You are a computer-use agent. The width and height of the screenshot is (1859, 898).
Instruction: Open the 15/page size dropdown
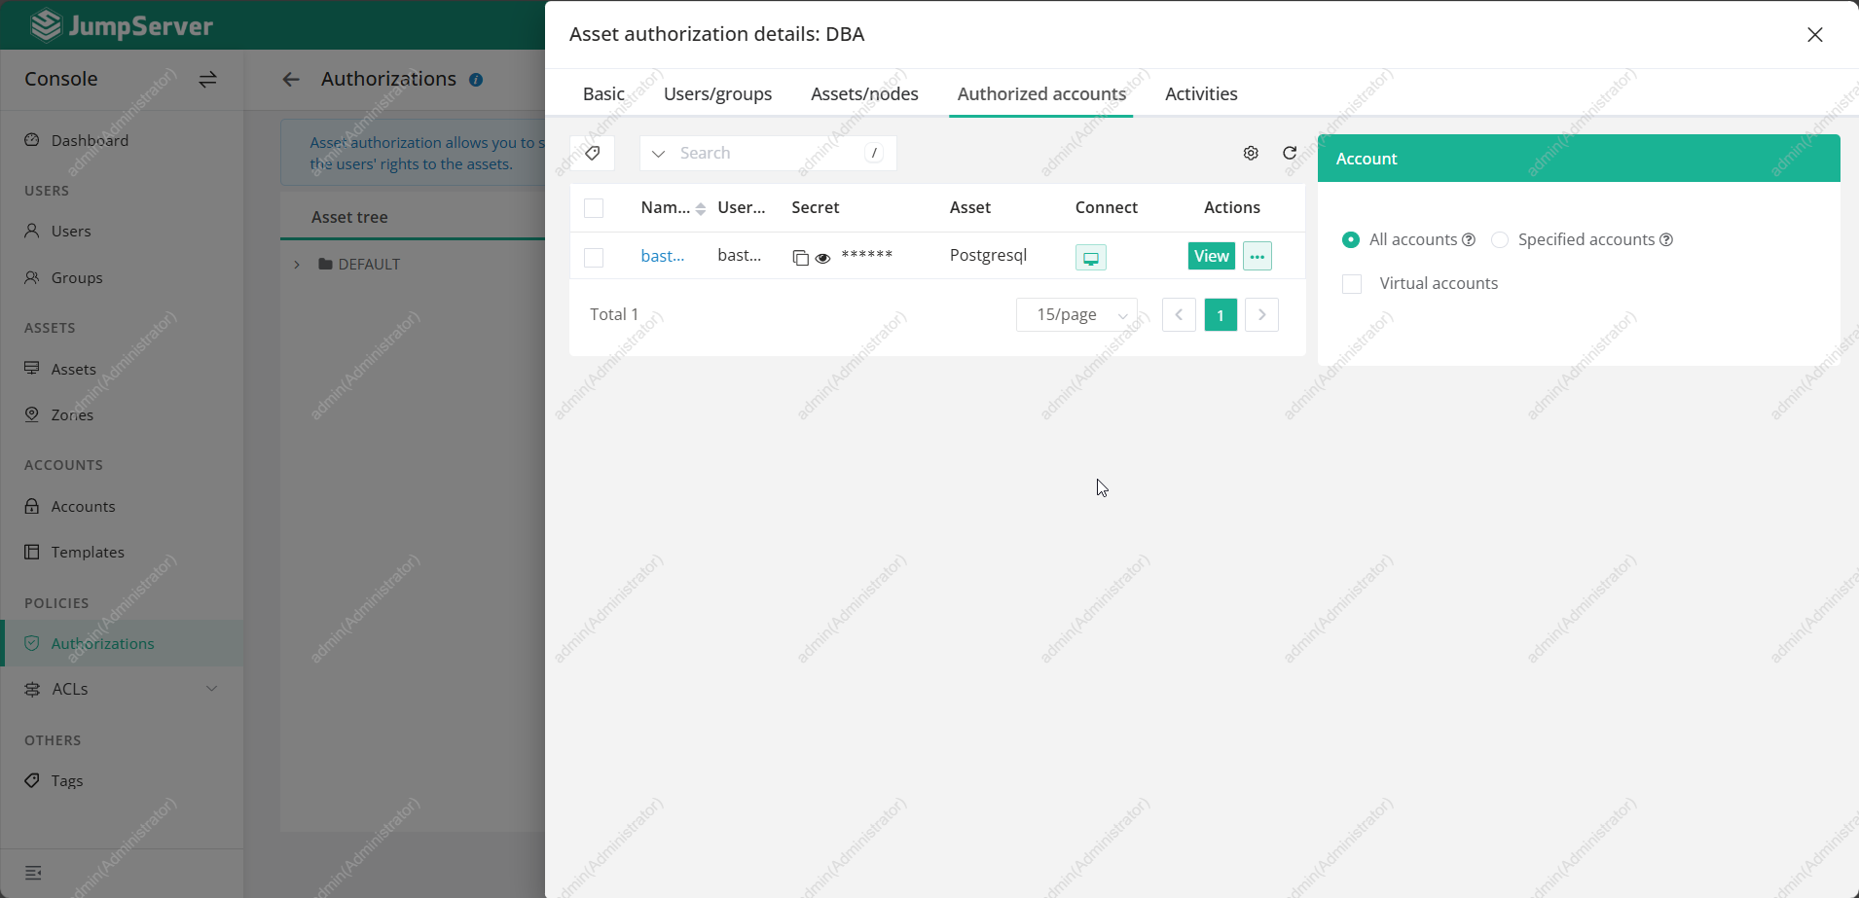tap(1076, 314)
